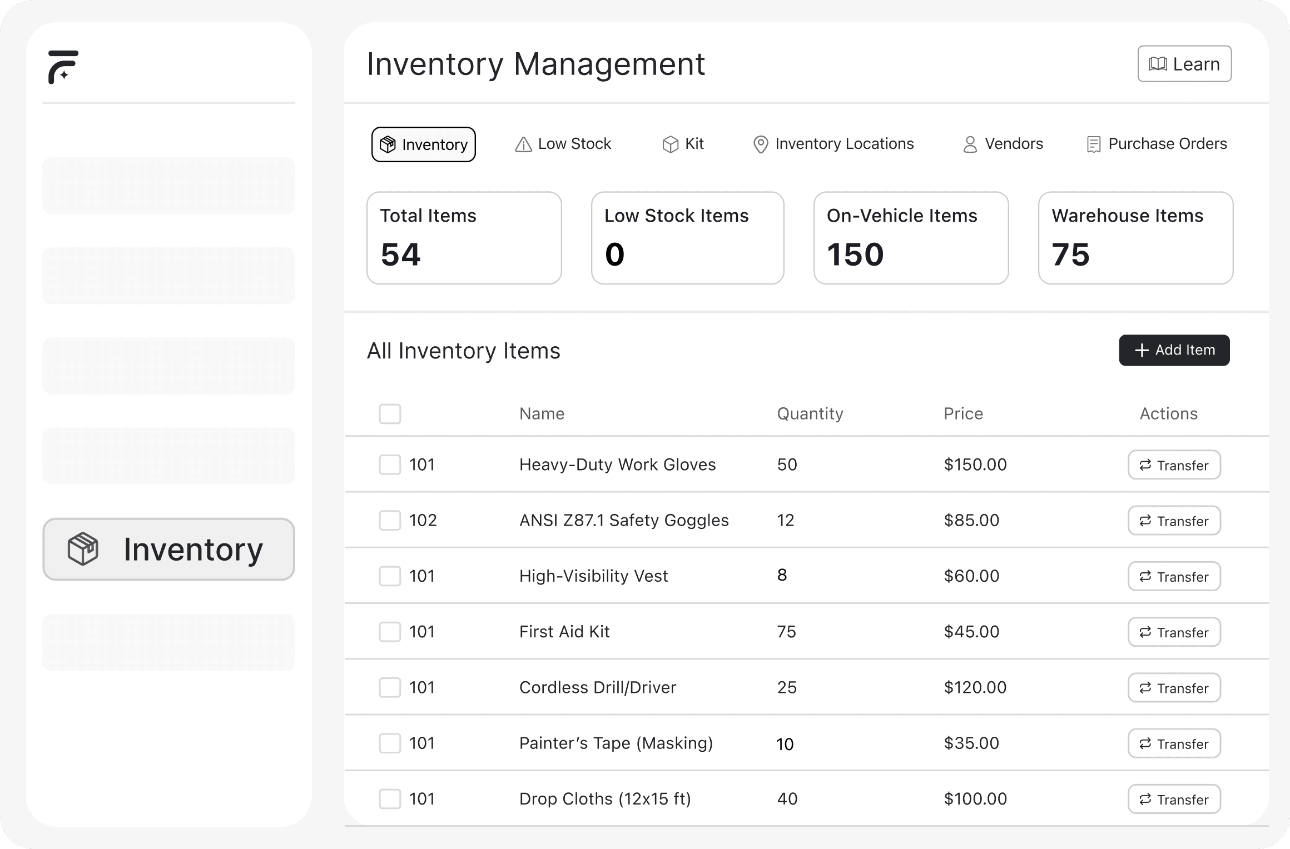Click plus icon on Add Item button

pos(1142,350)
